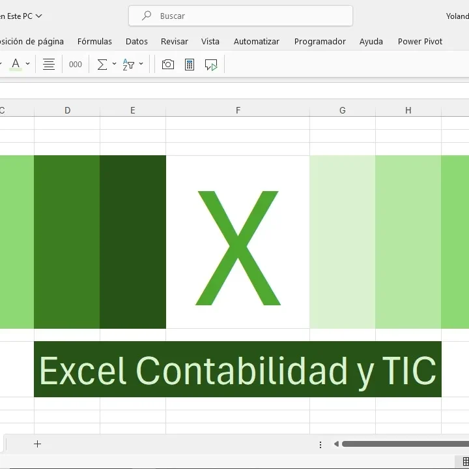Switch to the Vista tab
Viewport: 469px width, 469px height.
(x=210, y=41)
